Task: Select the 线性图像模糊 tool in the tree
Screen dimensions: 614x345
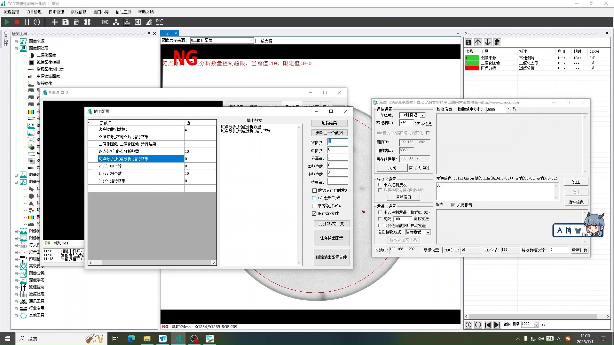Action: (48, 62)
